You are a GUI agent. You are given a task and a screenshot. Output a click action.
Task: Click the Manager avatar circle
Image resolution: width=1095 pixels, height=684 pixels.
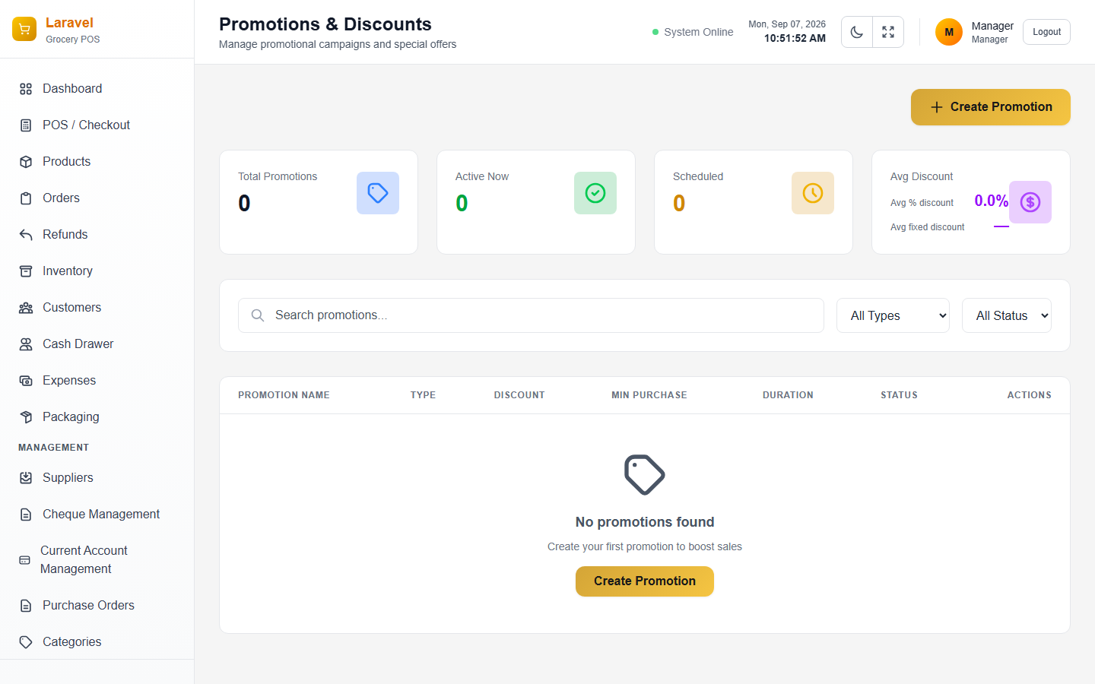coord(949,32)
